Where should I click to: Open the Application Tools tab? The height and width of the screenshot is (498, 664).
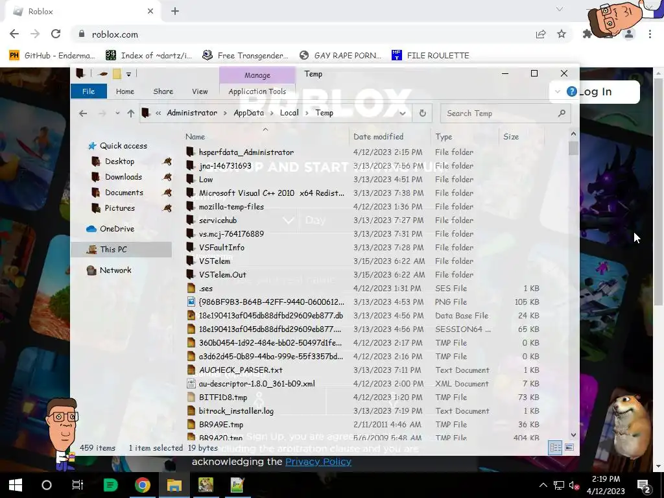pos(257,91)
